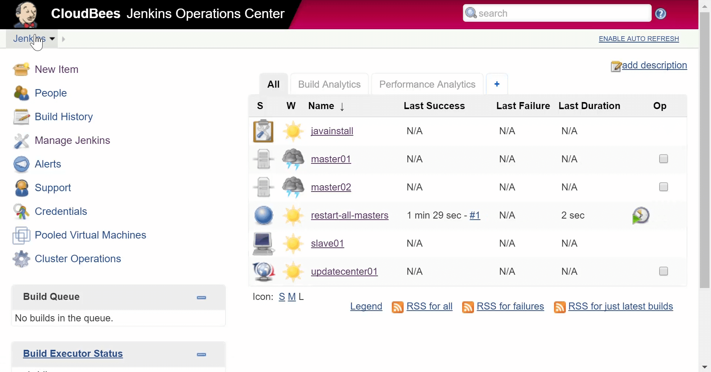Viewport: 711px width, 372px height.
Task: Click the master01 server status icon
Action: pyautogui.click(x=263, y=159)
